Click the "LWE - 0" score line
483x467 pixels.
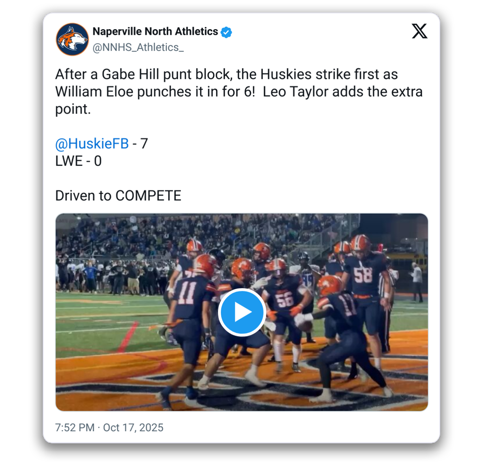[78, 161]
